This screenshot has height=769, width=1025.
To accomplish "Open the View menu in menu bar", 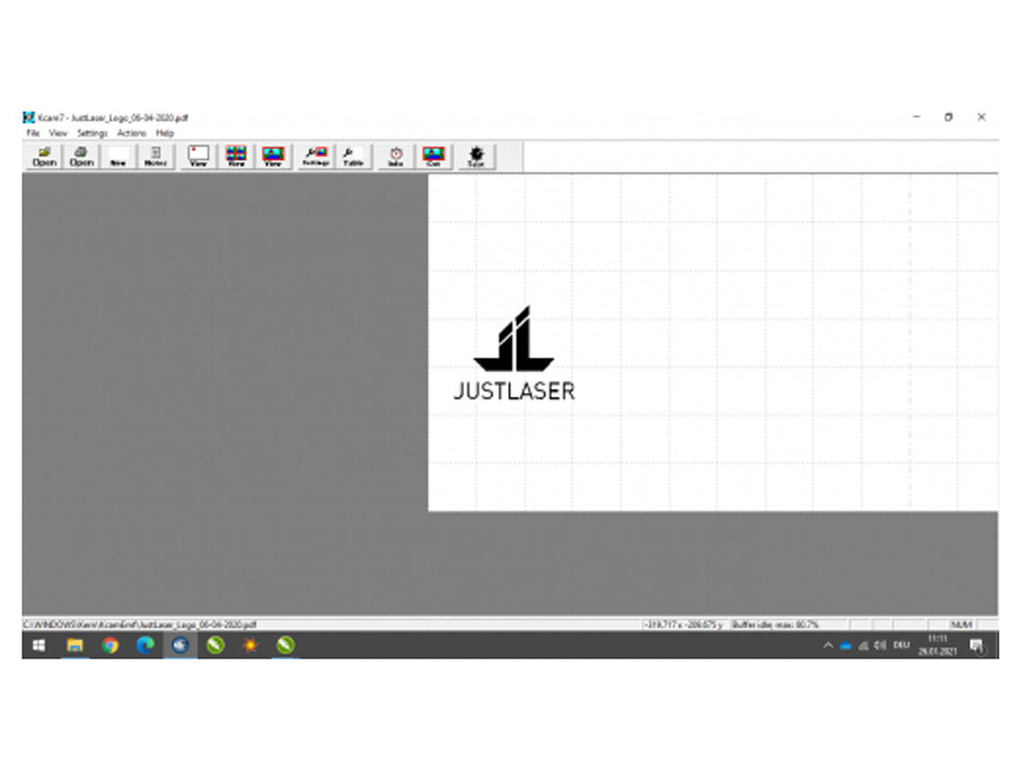I will point(58,133).
